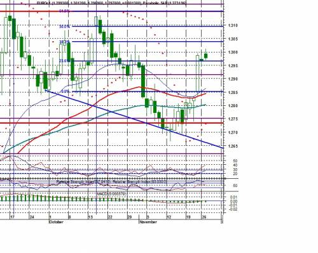Click the date label 19
Screen dimensions: 318x253
(x=188, y=217)
